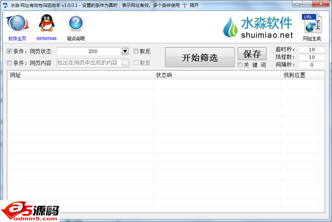Enable the 条件：网页内容 condition
Viewport: 332px width, 222px height.
tap(9, 63)
